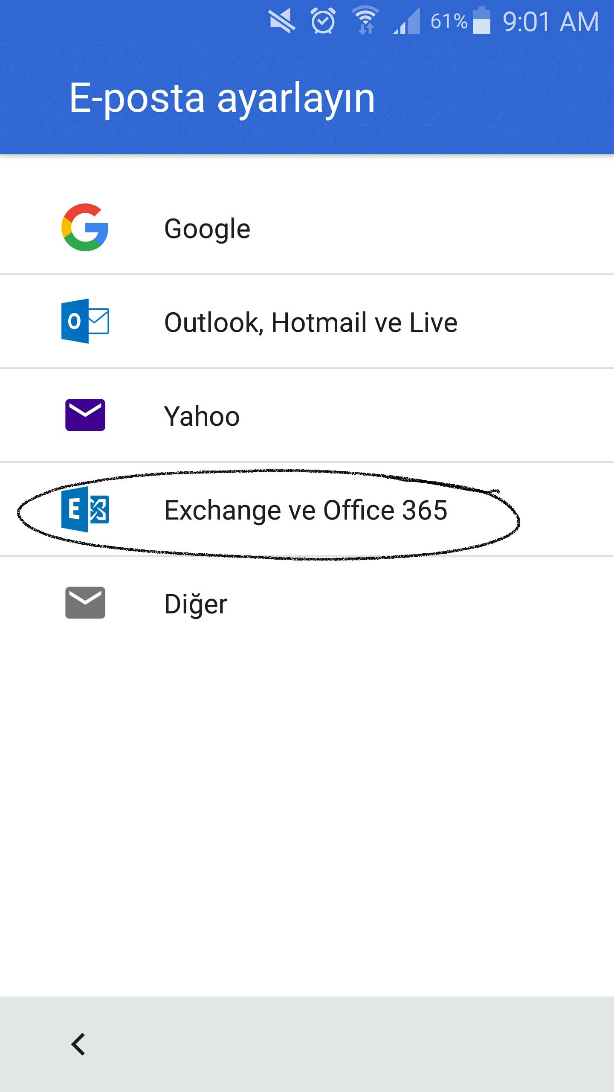The height and width of the screenshot is (1092, 614).
Task: Select the Diğer account option
Action: click(196, 604)
